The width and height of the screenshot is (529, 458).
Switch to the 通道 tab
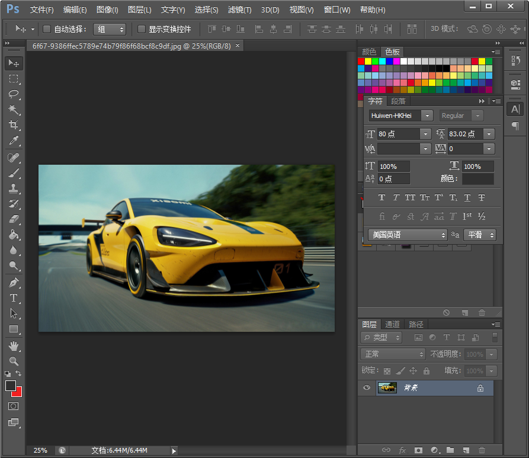tap(392, 324)
